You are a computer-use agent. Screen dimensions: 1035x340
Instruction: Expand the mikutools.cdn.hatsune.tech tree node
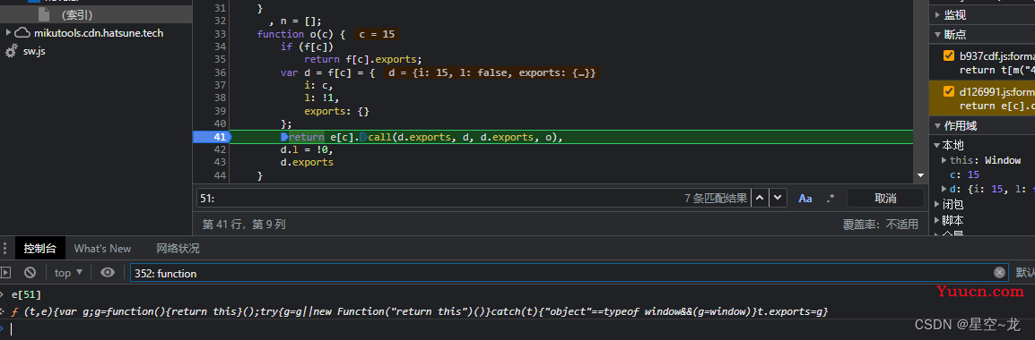[8, 32]
